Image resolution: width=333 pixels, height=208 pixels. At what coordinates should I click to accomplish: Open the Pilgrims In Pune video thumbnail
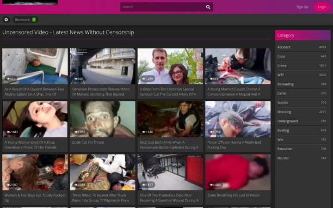tap(103, 172)
